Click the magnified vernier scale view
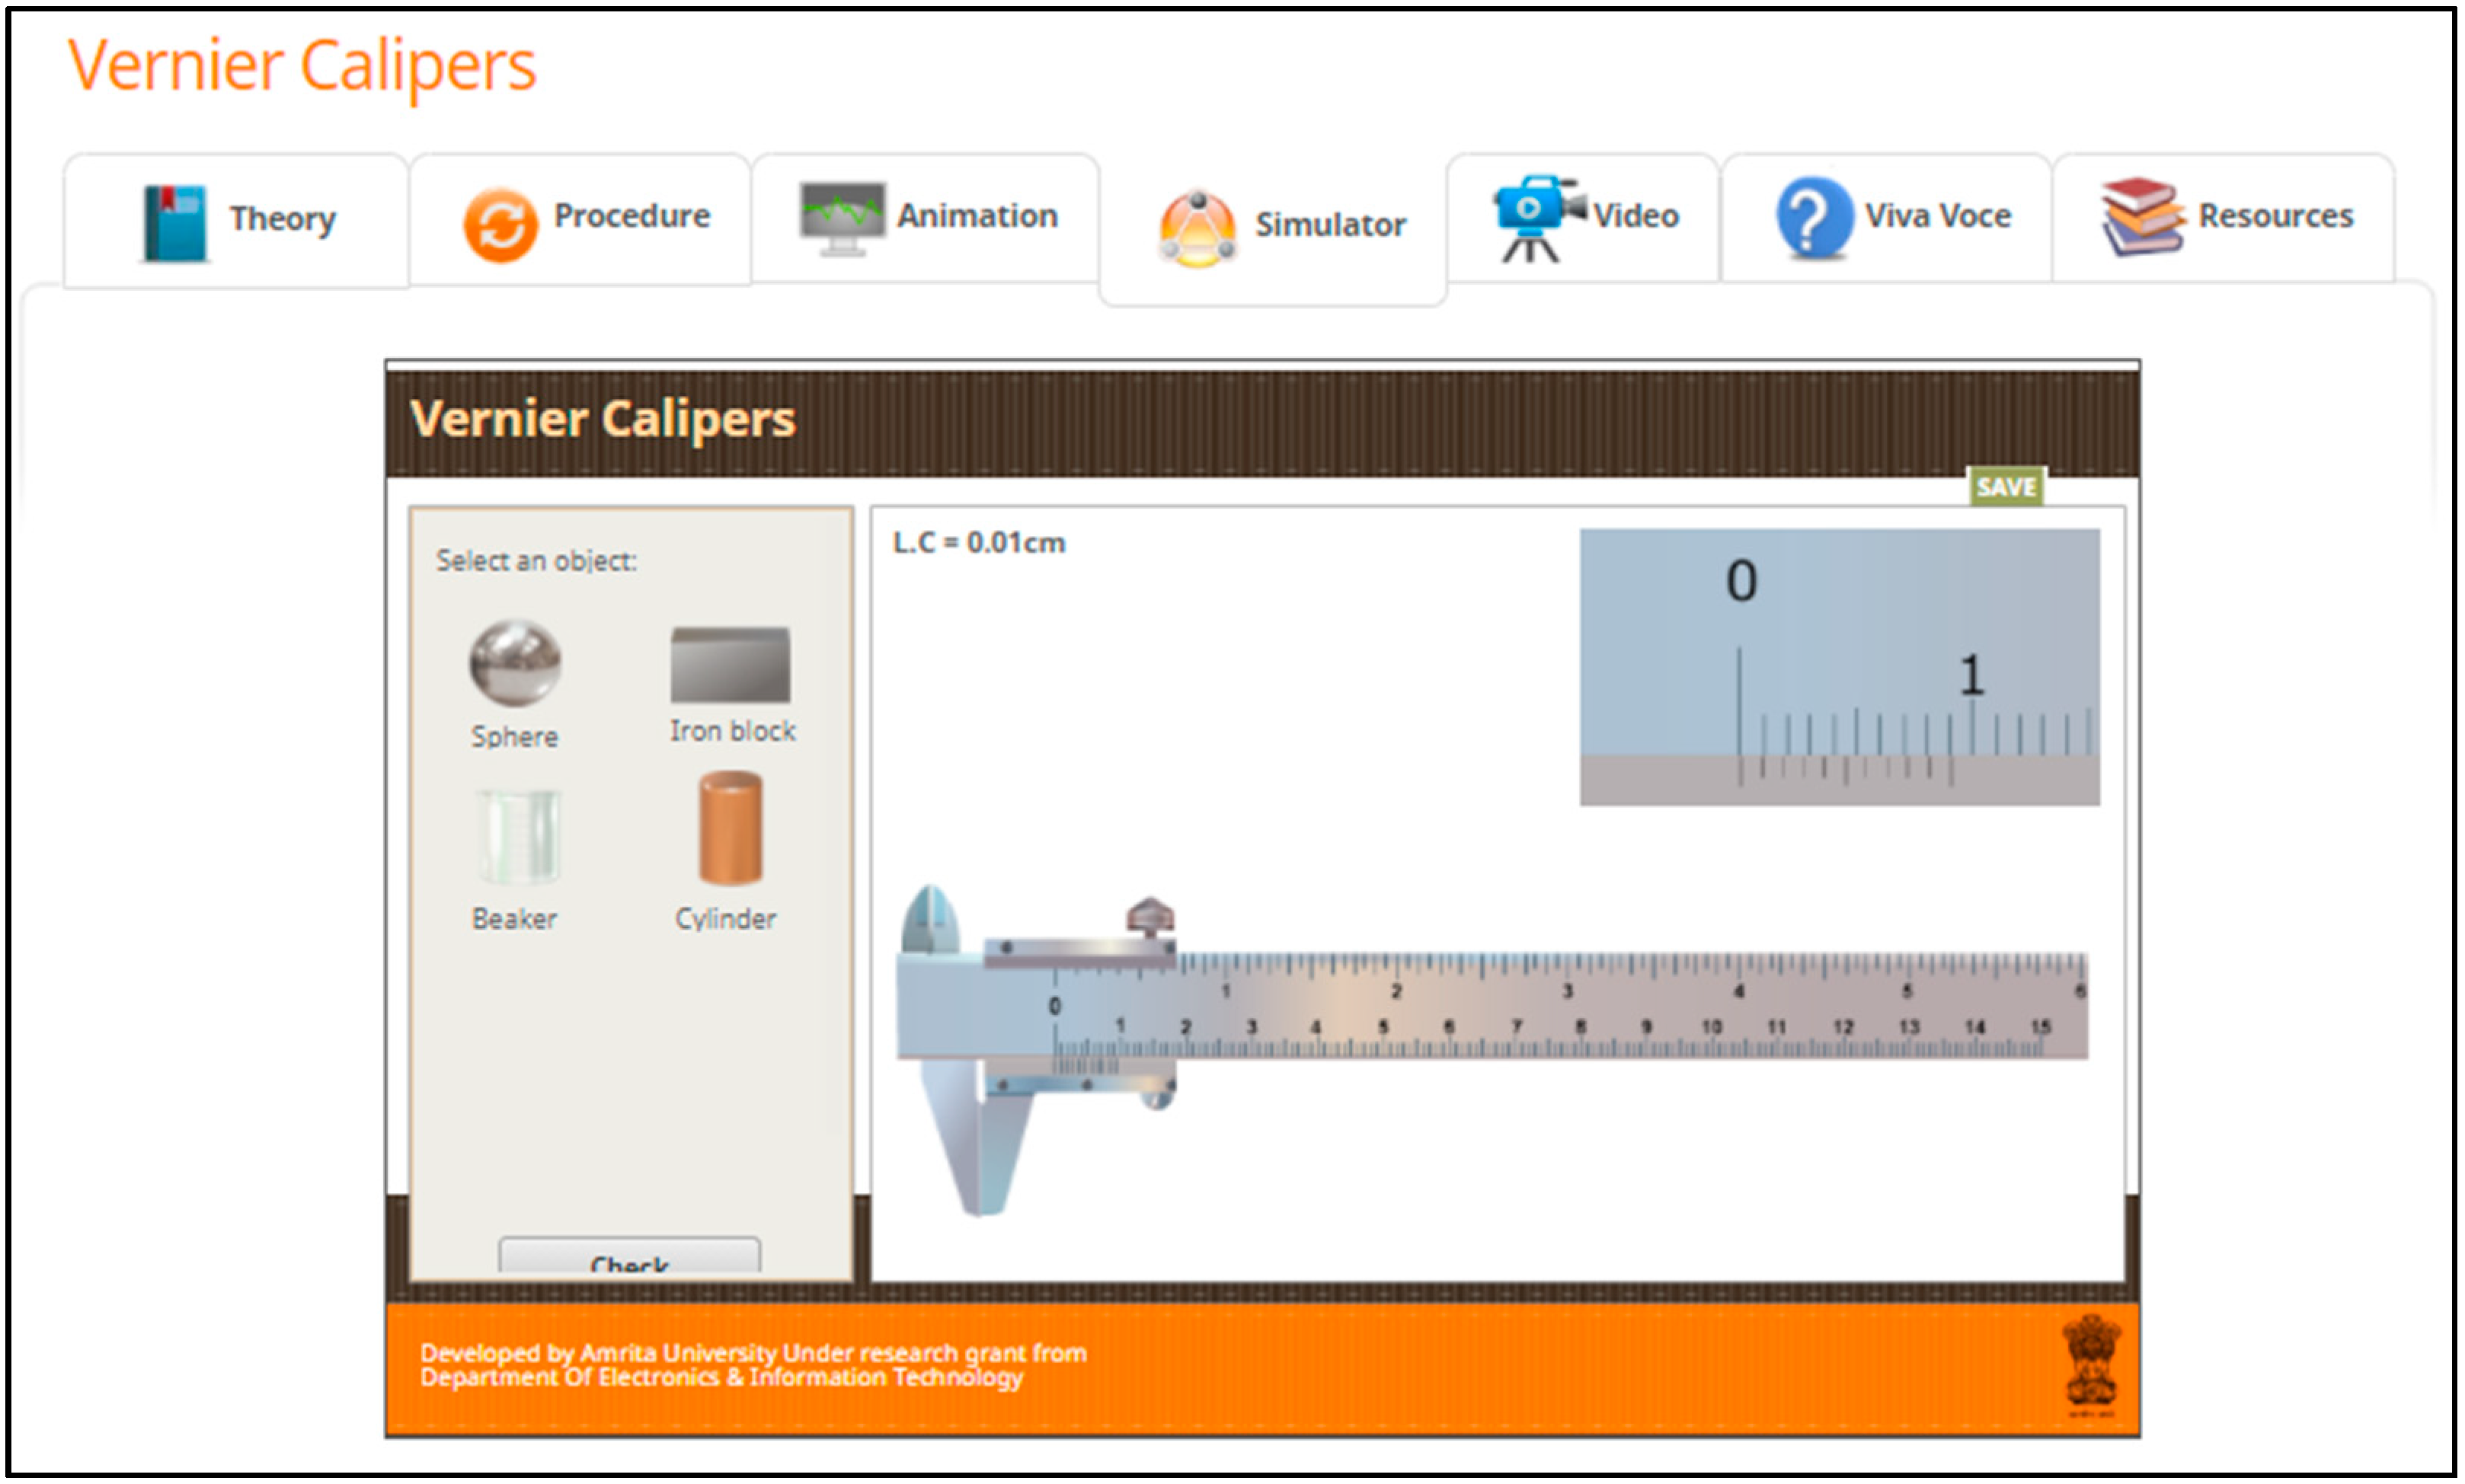Viewport: 2465px width, 1484px height. (x=1839, y=667)
